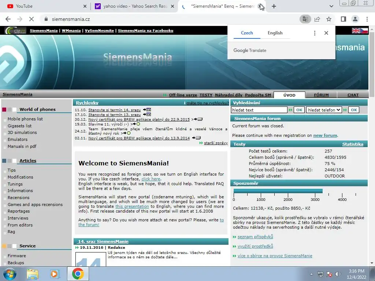Open the Gigasets list item

[20, 126]
